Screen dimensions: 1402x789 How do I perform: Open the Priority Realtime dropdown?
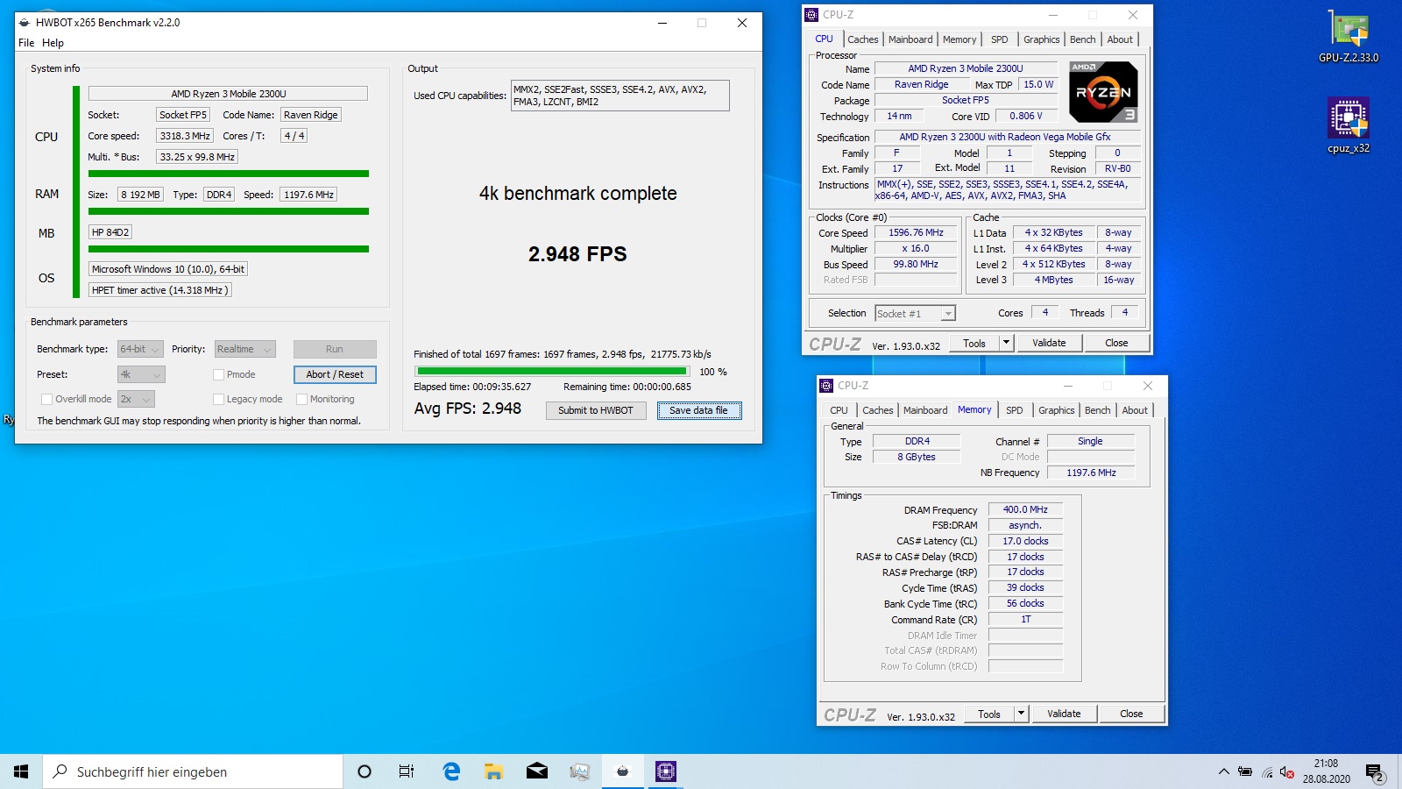coord(244,349)
